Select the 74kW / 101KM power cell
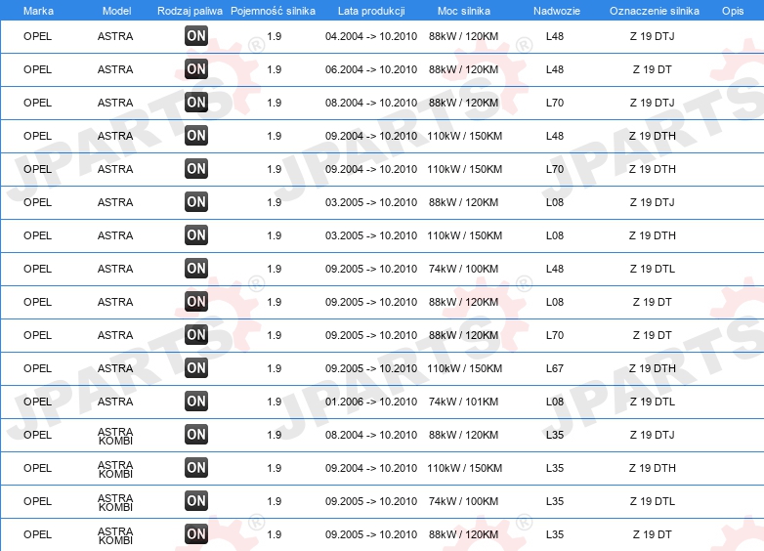 tap(464, 402)
